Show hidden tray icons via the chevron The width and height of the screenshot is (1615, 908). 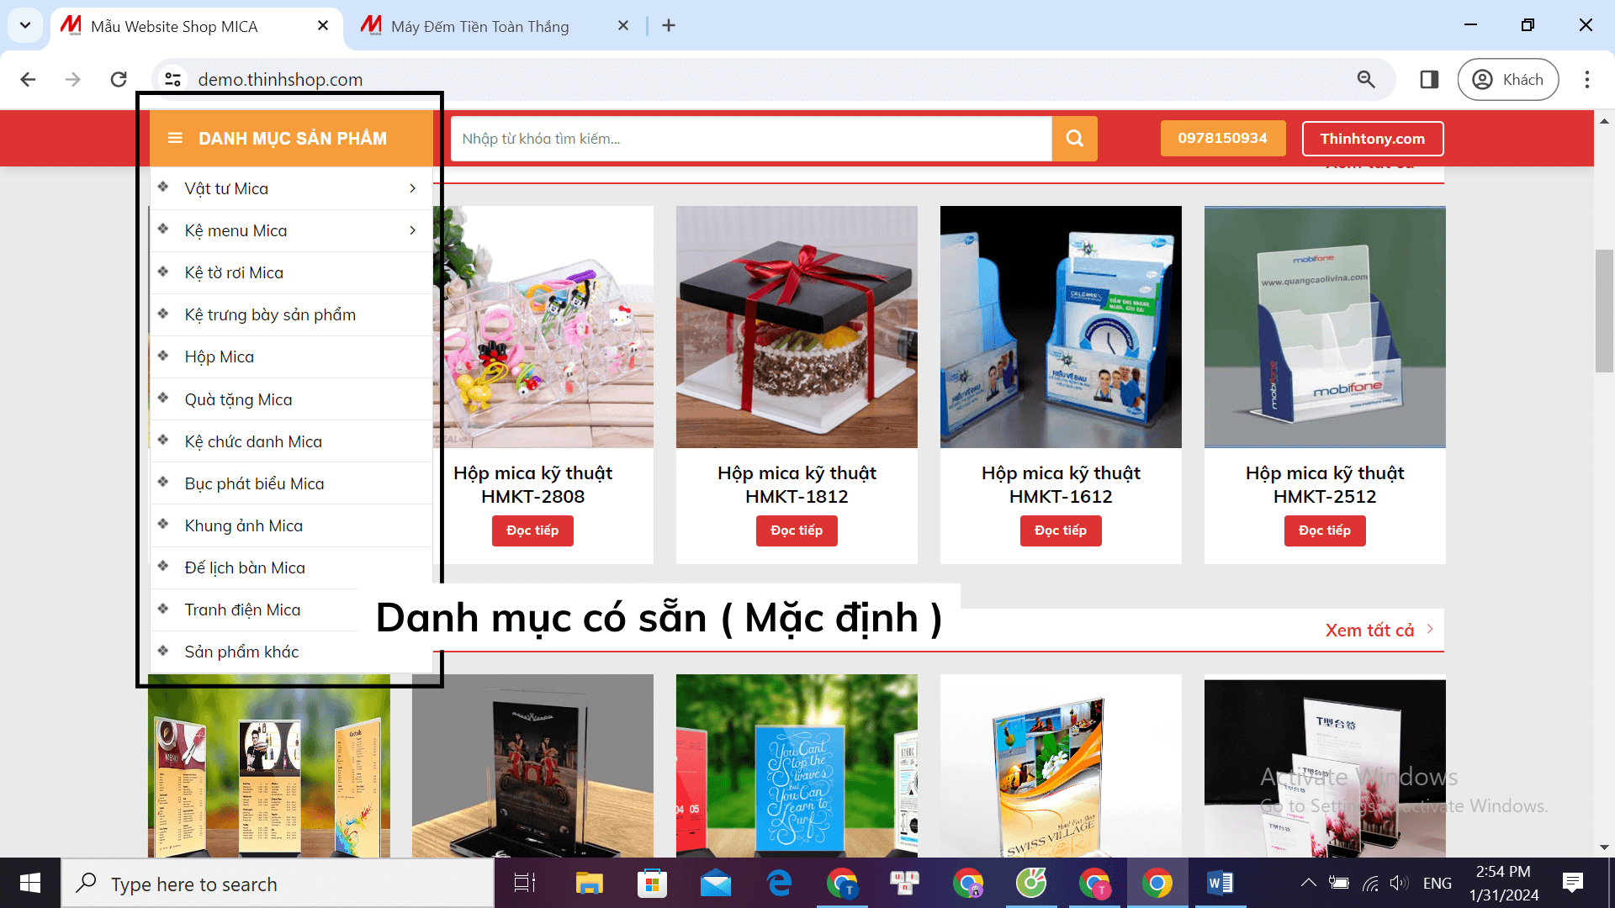coord(1309,883)
